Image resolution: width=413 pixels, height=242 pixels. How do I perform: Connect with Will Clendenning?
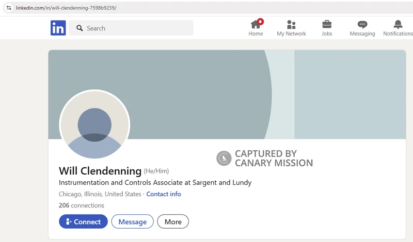83,221
